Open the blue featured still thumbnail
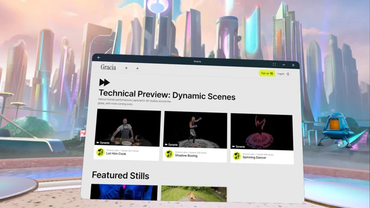The image size is (370, 208). (x=124, y=192)
